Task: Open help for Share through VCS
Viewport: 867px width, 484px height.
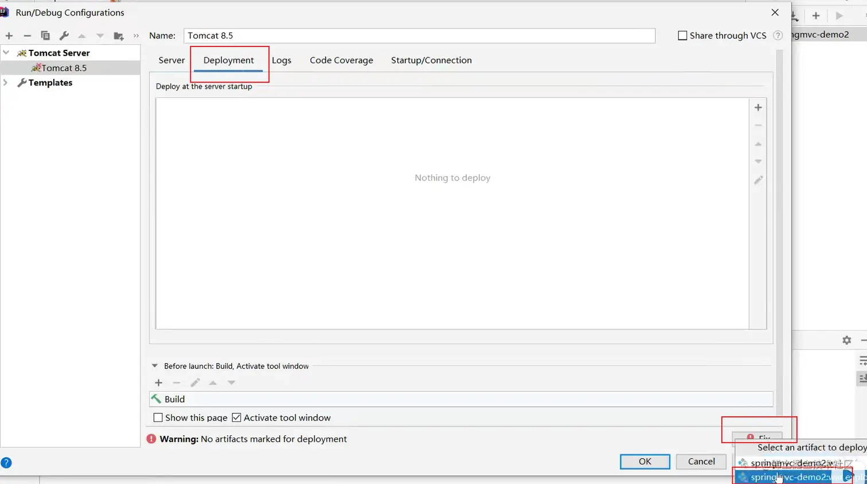Action: coord(778,36)
